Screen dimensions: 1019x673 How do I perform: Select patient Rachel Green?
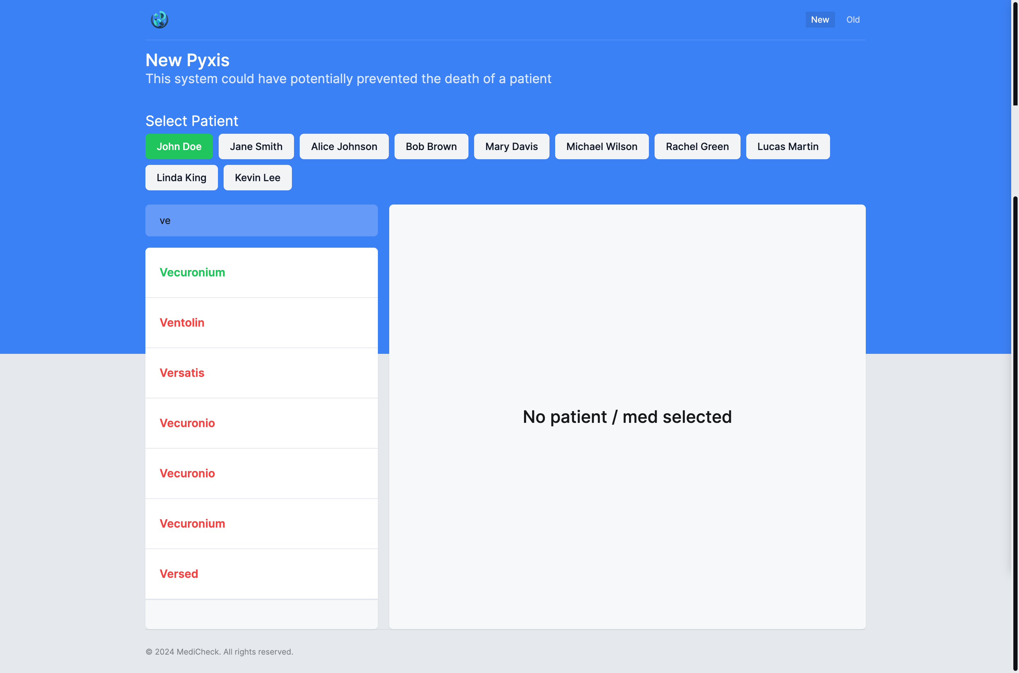[x=697, y=146]
